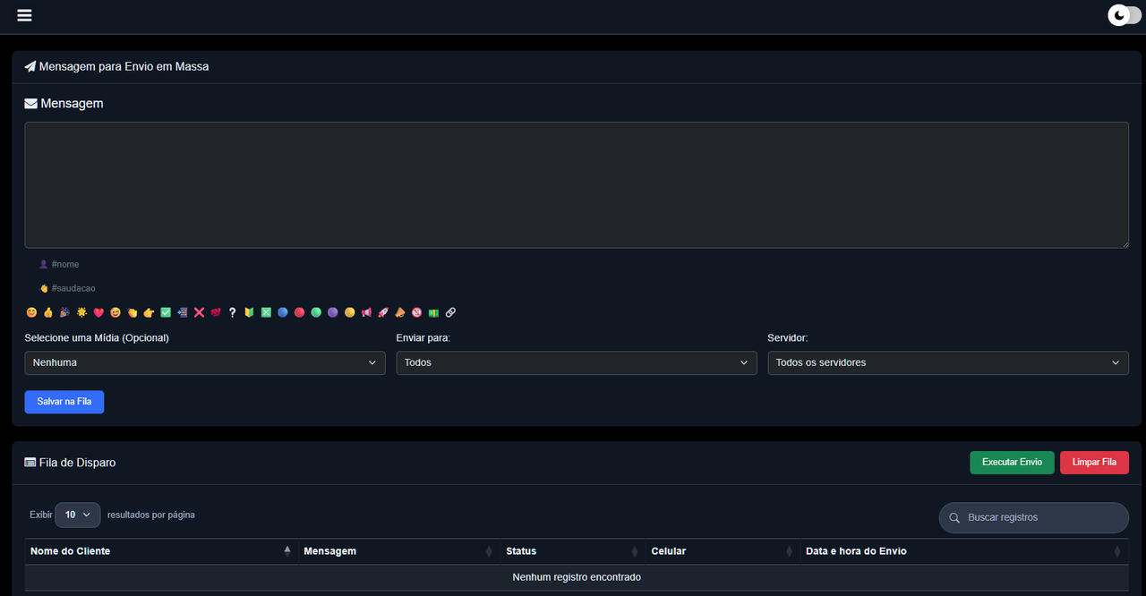Open the Servidor dropdown
Viewport: 1146px width, 596px height.
948,362
